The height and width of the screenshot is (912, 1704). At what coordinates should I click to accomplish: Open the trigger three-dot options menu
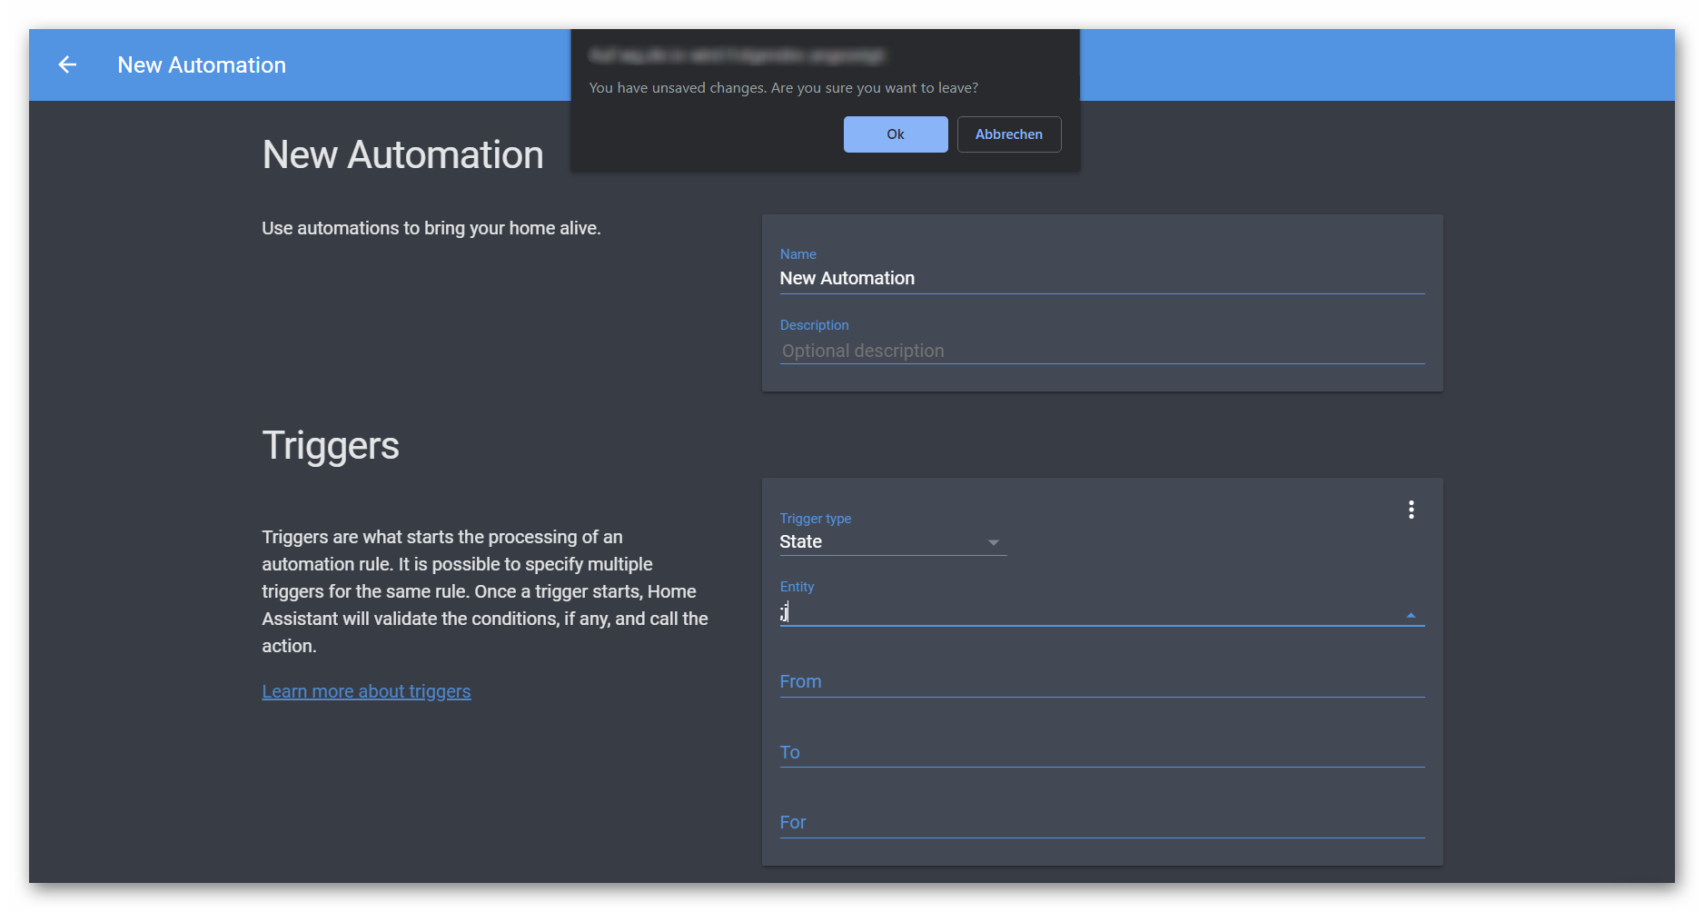[x=1411, y=510]
